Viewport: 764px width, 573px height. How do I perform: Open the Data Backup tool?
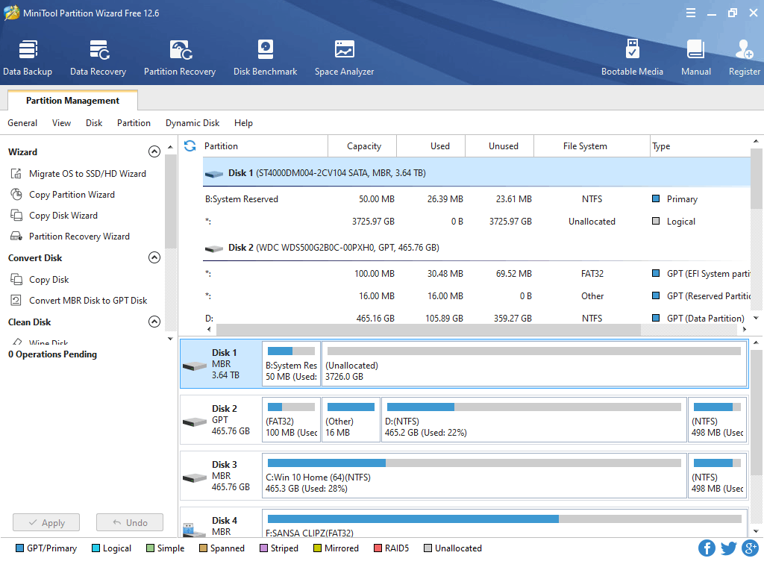(x=28, y=57)
